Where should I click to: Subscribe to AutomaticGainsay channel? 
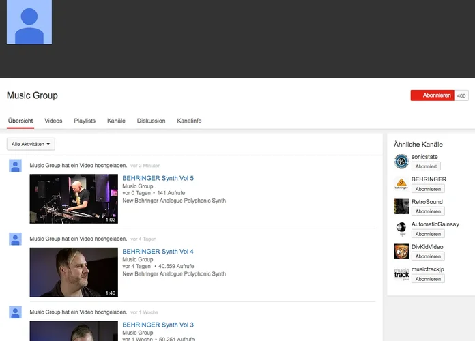tap(428, 234)
